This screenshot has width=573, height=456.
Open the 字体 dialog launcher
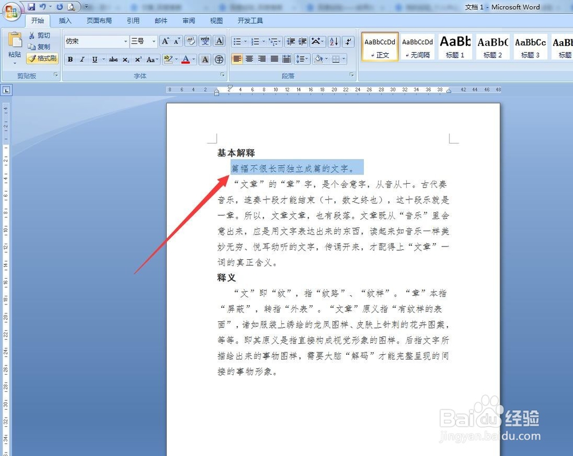(x=222, y=74)
